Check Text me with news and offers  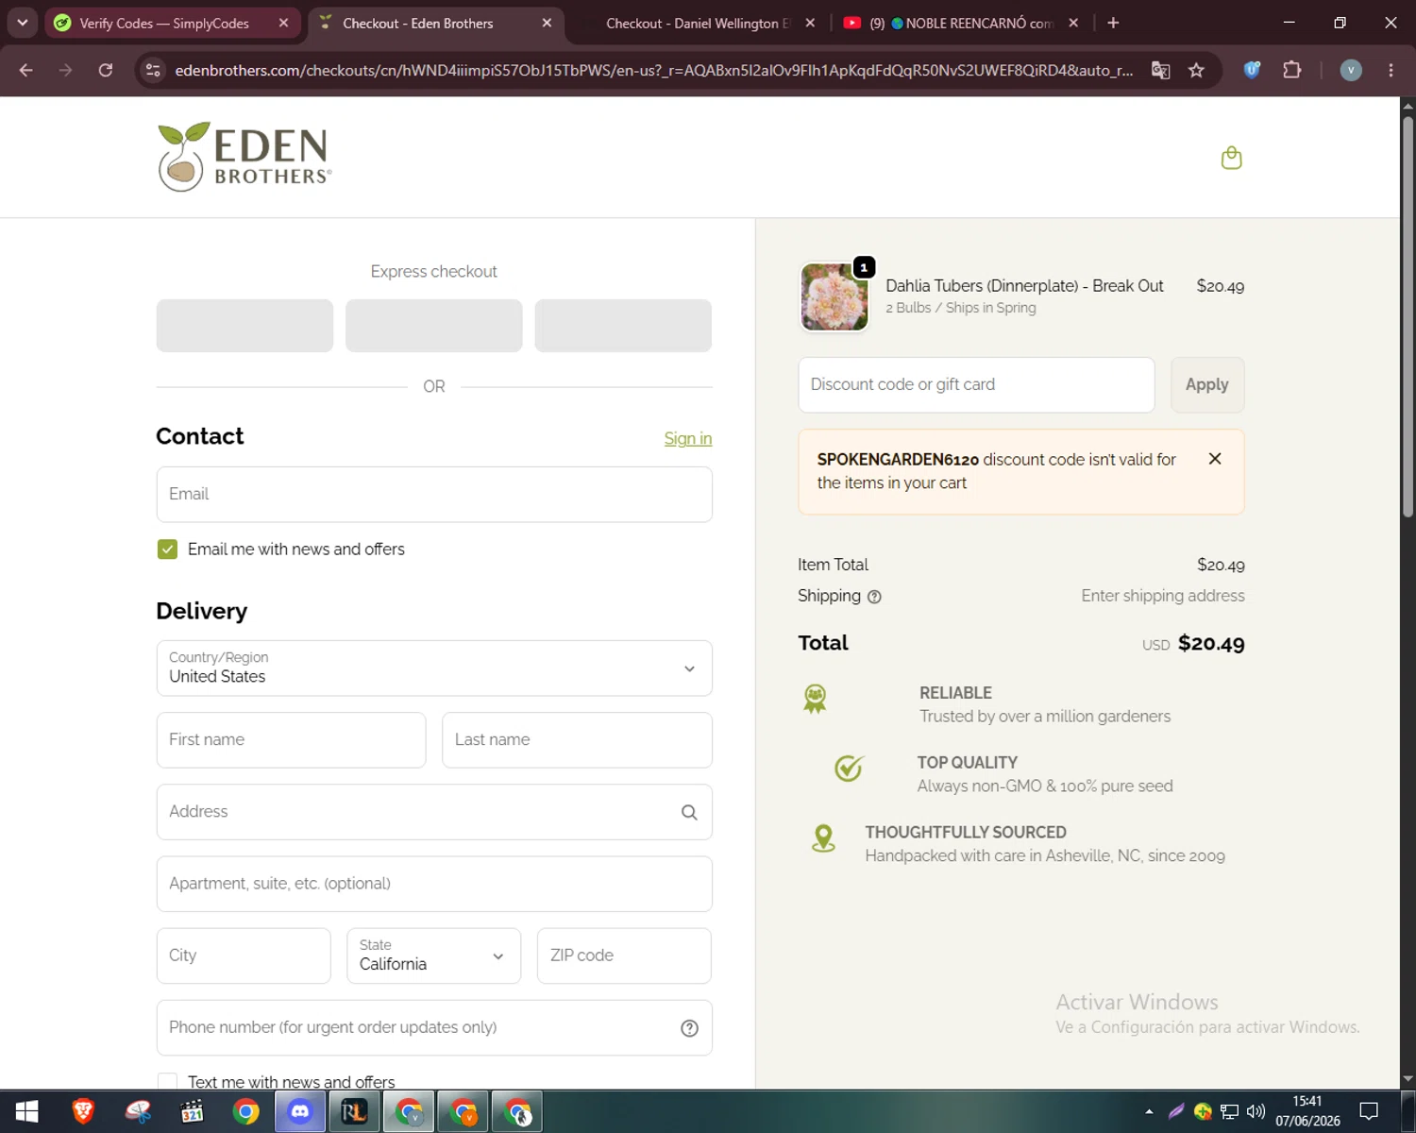(167, 1082)
